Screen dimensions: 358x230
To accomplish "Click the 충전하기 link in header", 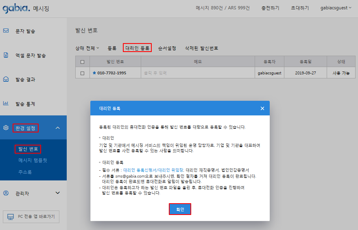I will [270, 8].
